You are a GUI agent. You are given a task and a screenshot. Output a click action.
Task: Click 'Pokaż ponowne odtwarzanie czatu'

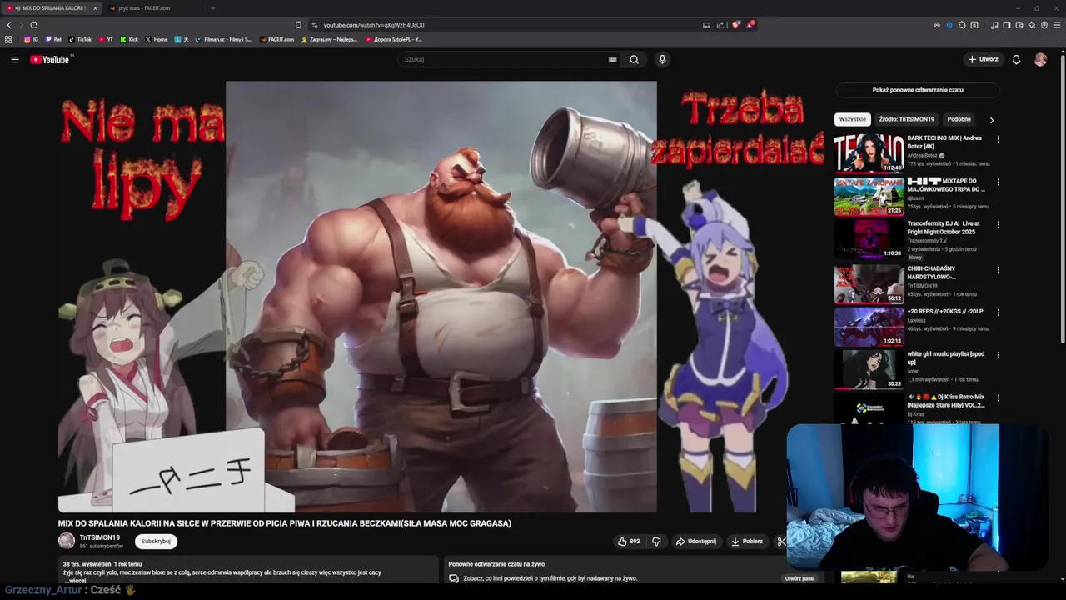[x=918, y=90]
